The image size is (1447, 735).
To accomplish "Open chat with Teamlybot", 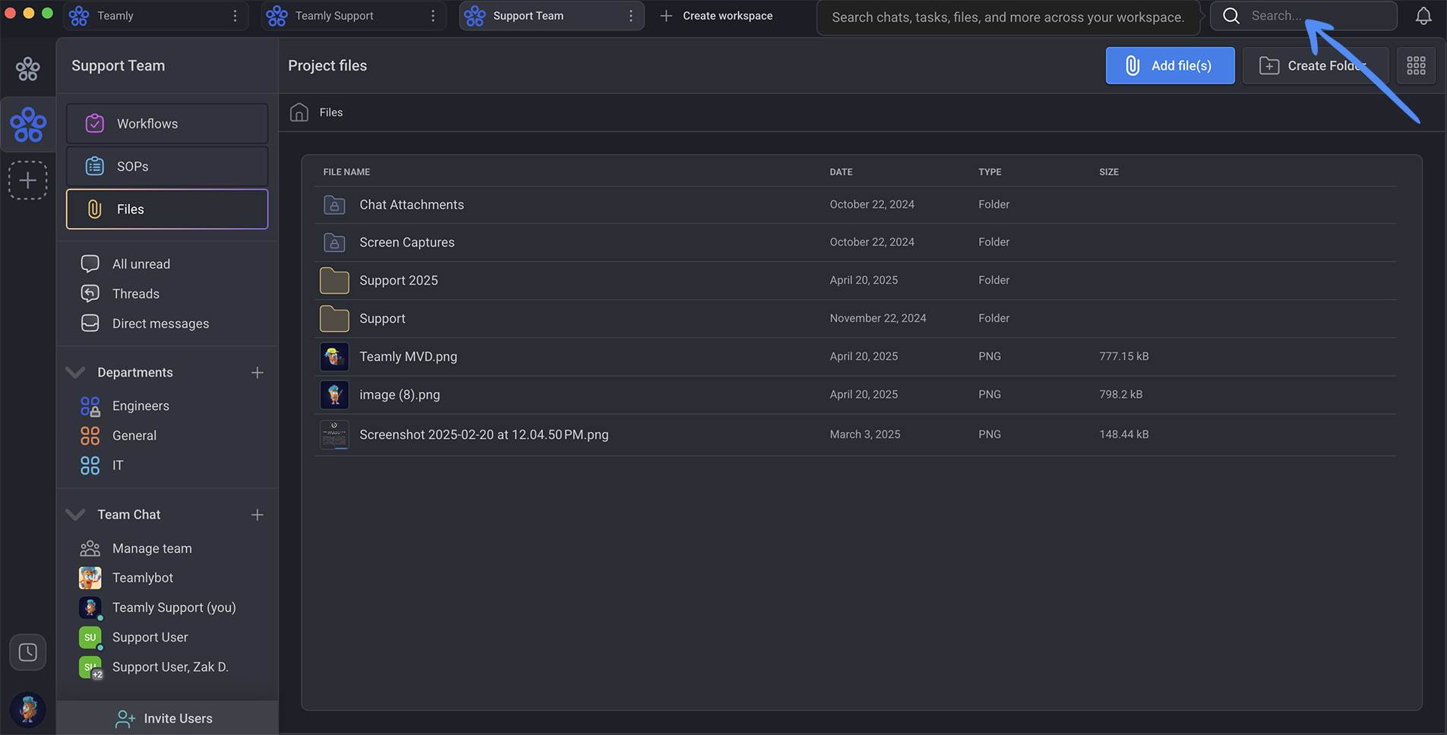I will (x=143, y=578).
